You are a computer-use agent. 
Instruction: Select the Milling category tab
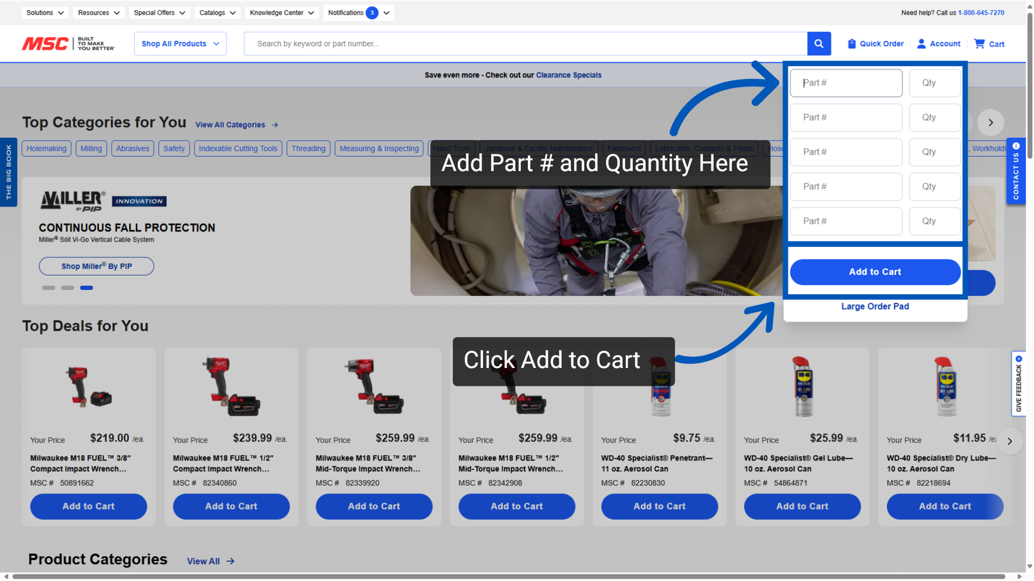click(91, 148)
